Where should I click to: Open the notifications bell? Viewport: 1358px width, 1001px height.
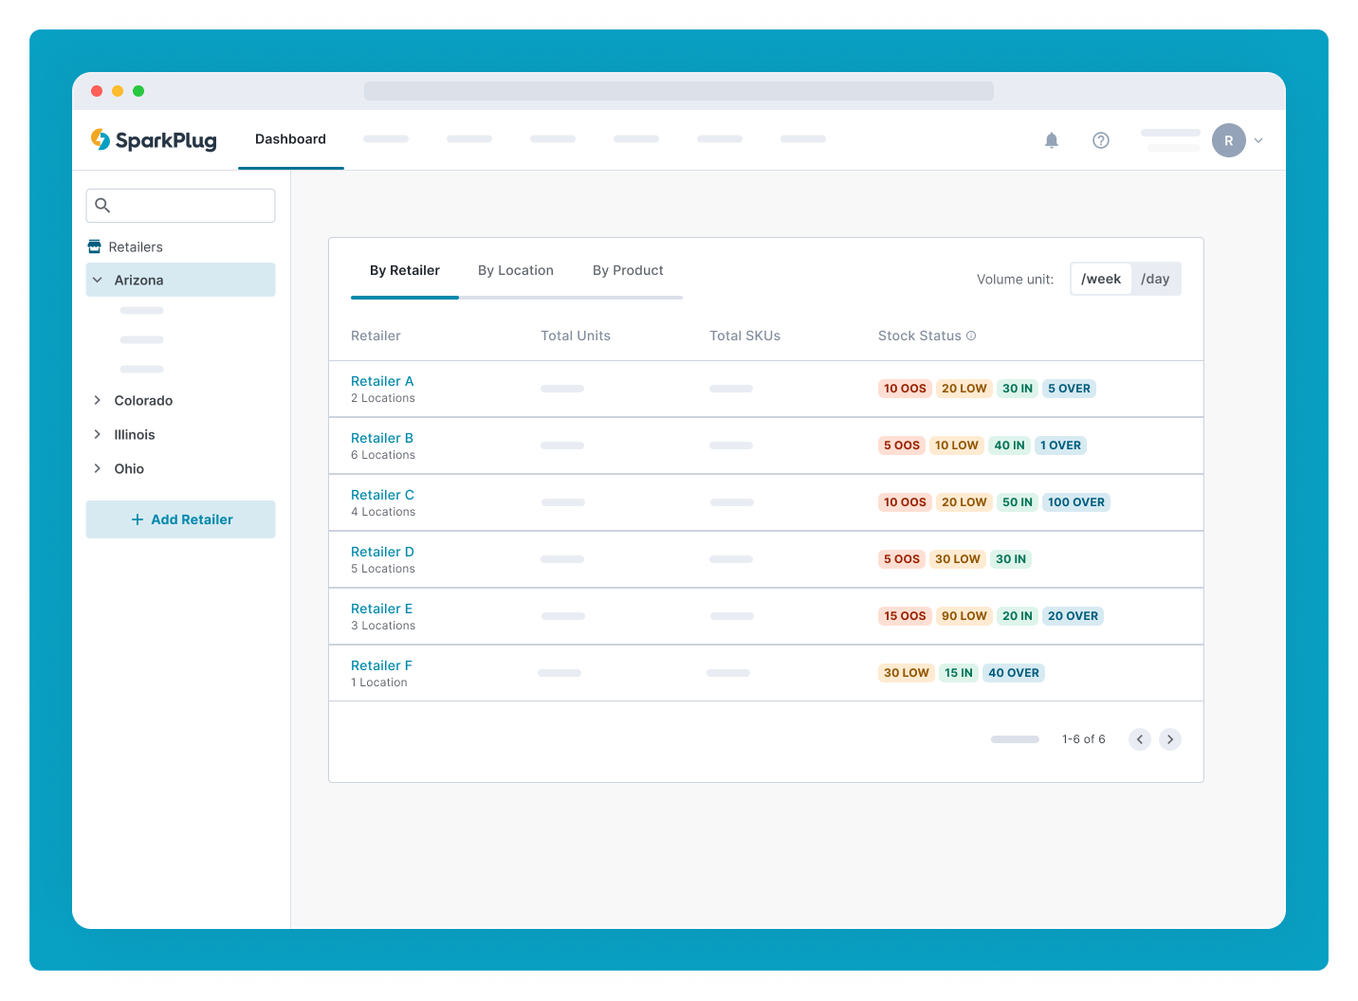point(1051,140)
